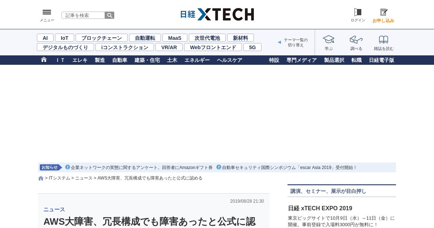
Task: Select the IoT theme tag
Action: (64, 38)
